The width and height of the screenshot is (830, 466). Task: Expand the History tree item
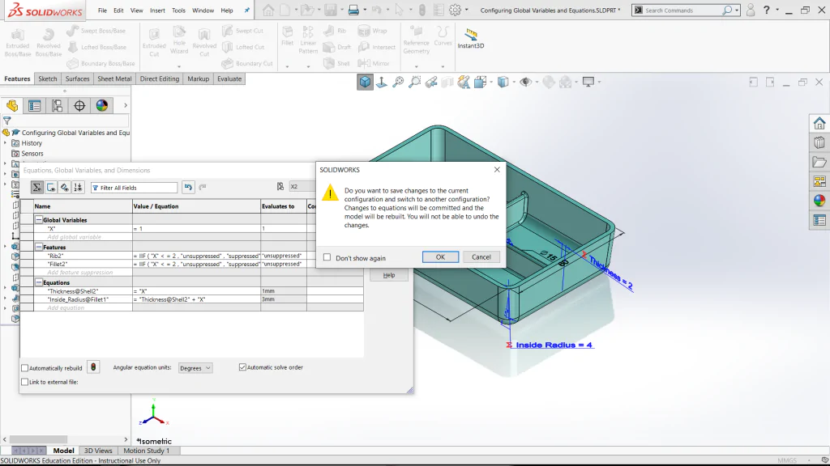tap(6, 143)
